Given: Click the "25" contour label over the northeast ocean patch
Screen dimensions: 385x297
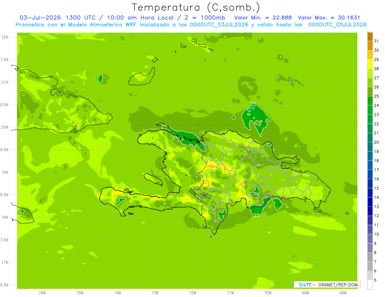Looking at the screenshot, I should (x=253, y=104).
